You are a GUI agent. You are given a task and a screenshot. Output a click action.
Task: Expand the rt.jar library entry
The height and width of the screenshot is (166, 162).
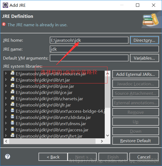[6, 80]
